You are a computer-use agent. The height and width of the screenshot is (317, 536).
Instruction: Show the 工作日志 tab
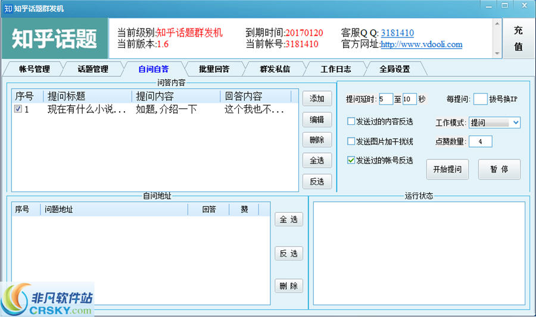(336, 69)
